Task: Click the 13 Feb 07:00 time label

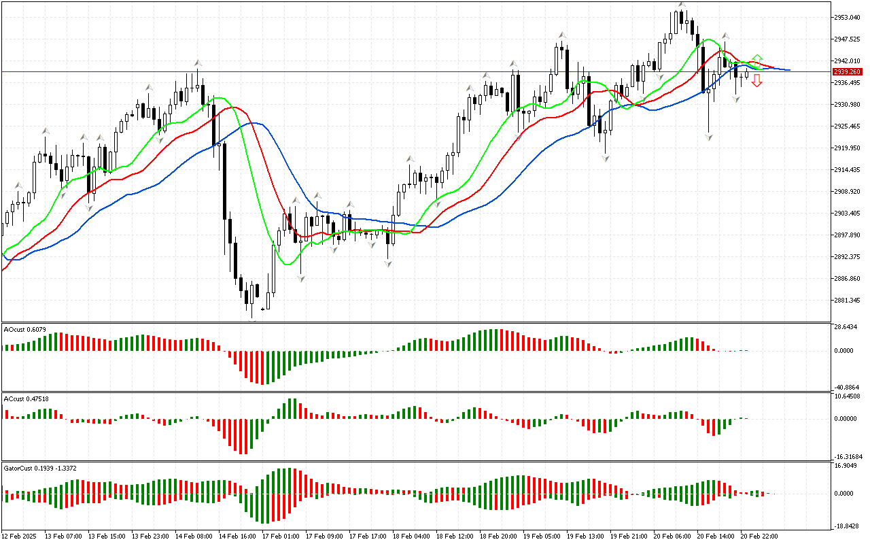Action: pos(63,537)
